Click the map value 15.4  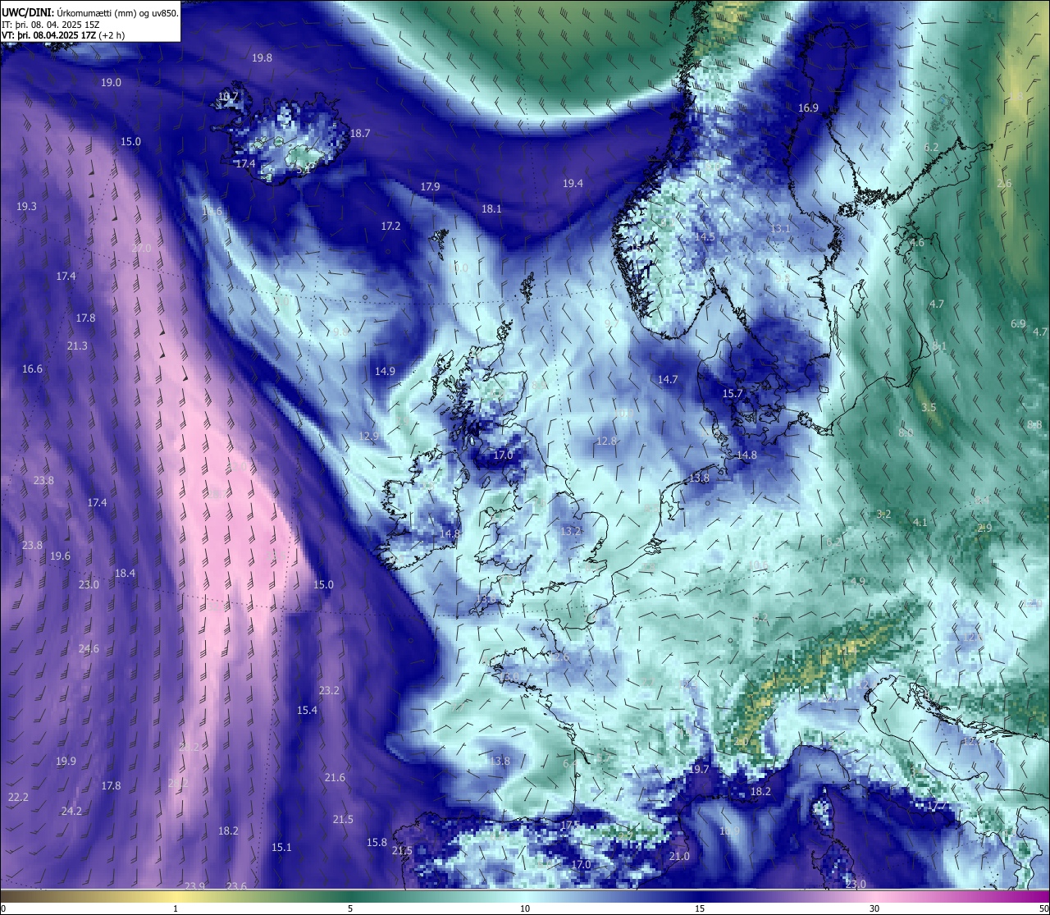pos(307,710)
